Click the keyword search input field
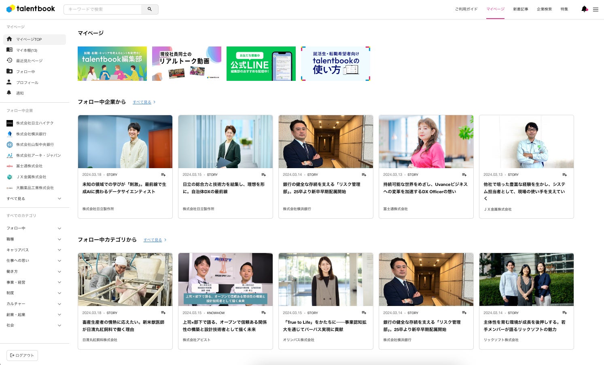 (103, 9)
